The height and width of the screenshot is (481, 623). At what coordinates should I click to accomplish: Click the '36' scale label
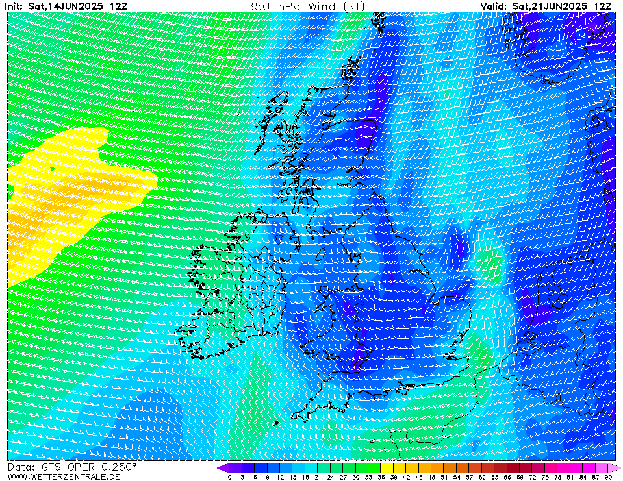[x=381, y=477]
